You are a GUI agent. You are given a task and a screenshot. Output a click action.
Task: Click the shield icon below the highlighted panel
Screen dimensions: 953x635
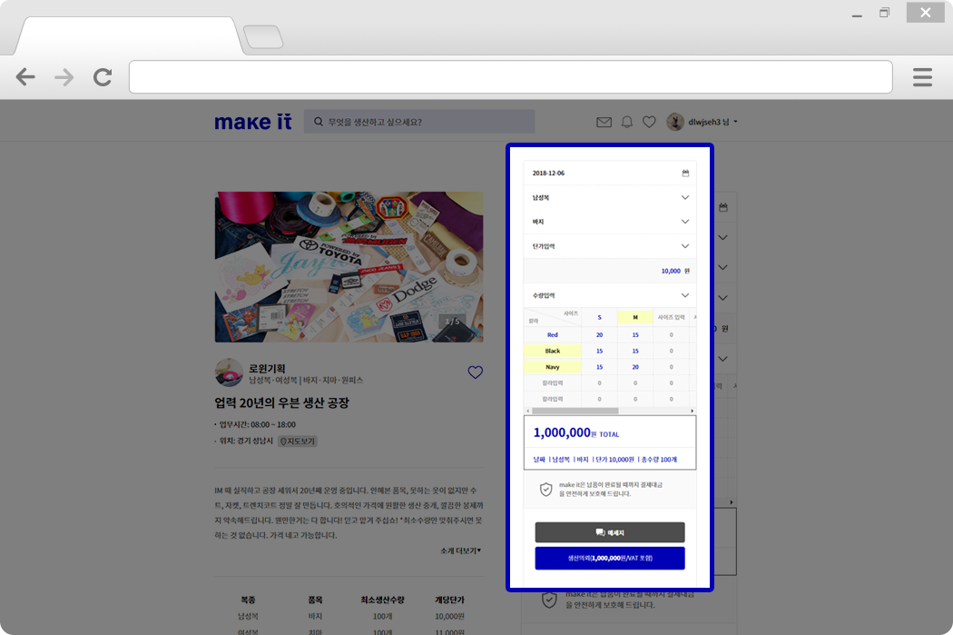tap(549, 600)
